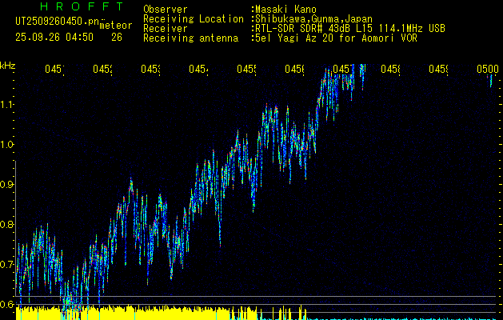Viewport: 503px width, 320px height.
Task: Click the date 25.09.26 04:50 text
Action: click(x=54, y=38)
